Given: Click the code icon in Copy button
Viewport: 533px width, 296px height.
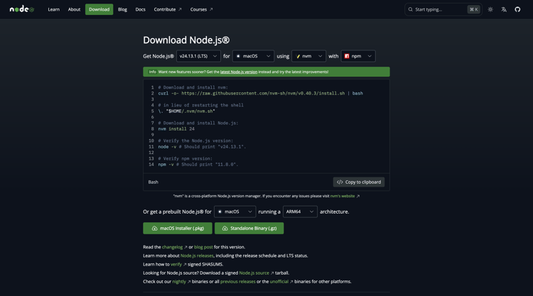Looking at the screenshot, I should coord(340,182).
